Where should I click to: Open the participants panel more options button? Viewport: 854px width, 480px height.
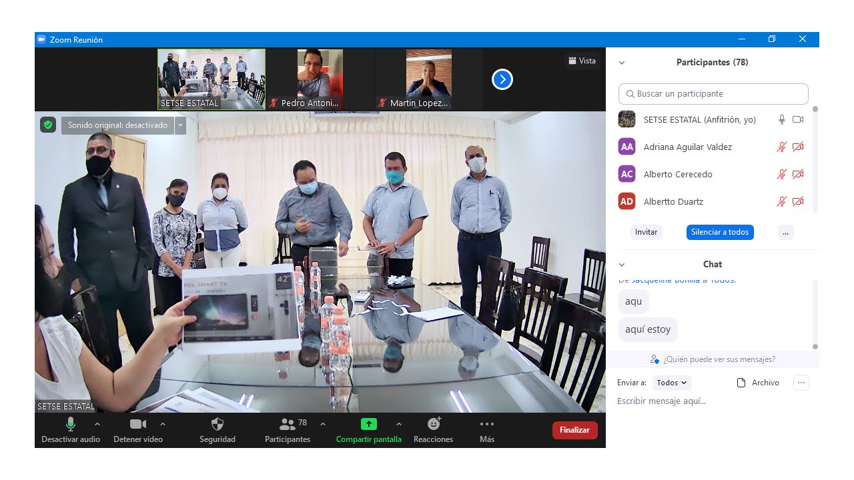coord(786,232)
